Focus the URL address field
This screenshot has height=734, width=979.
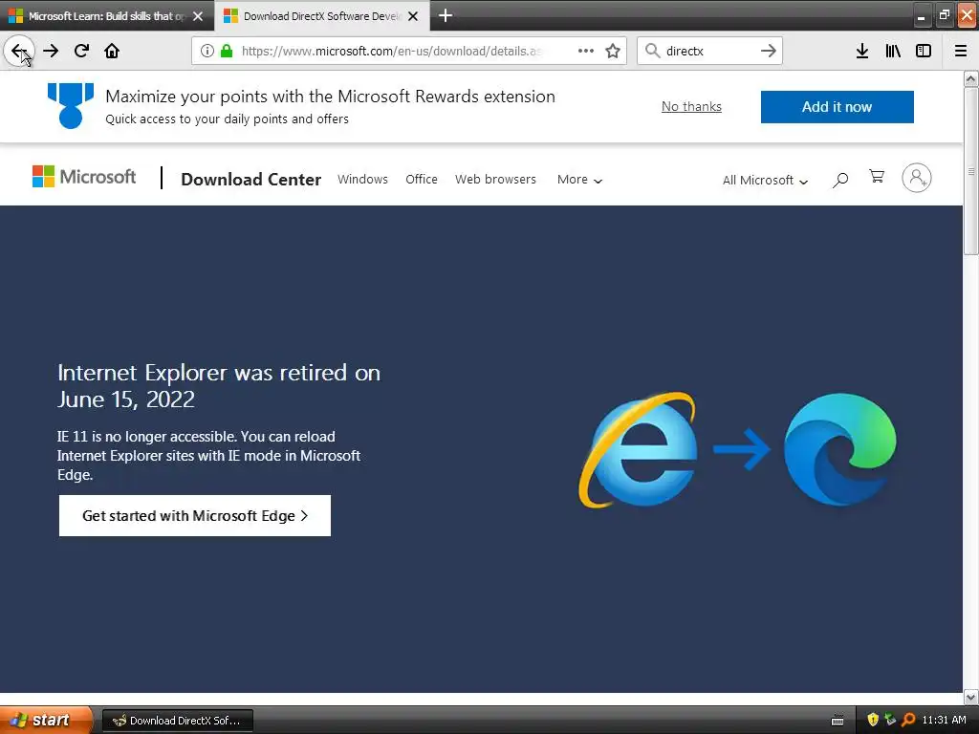[390, 51]
